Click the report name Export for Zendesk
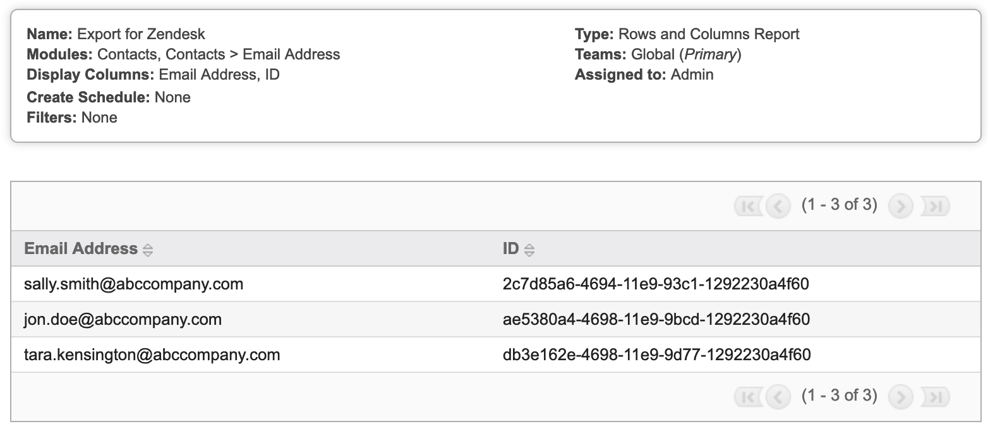 coord(141,34)
